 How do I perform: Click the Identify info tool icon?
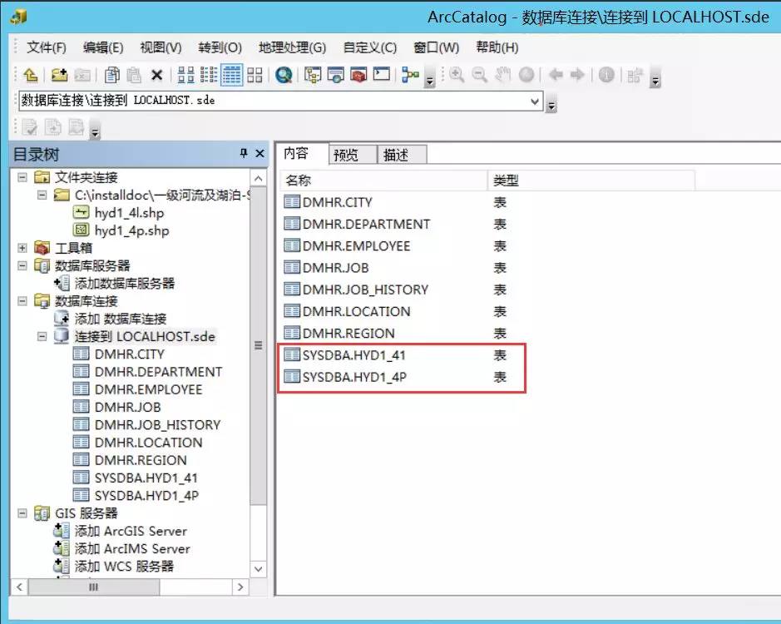coord(606,75)
